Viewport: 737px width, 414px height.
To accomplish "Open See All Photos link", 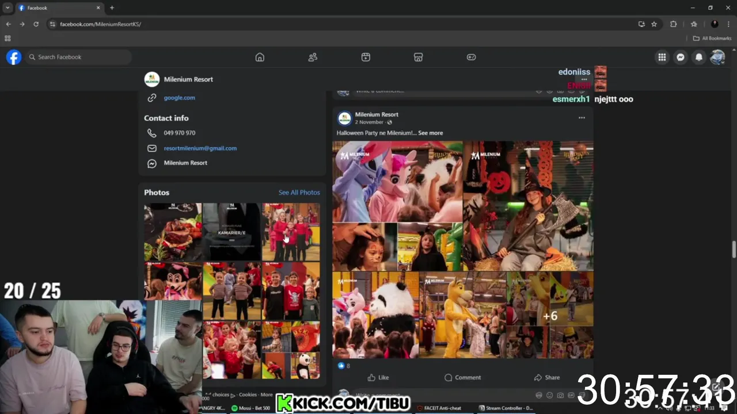I will (x=299, y=193).
